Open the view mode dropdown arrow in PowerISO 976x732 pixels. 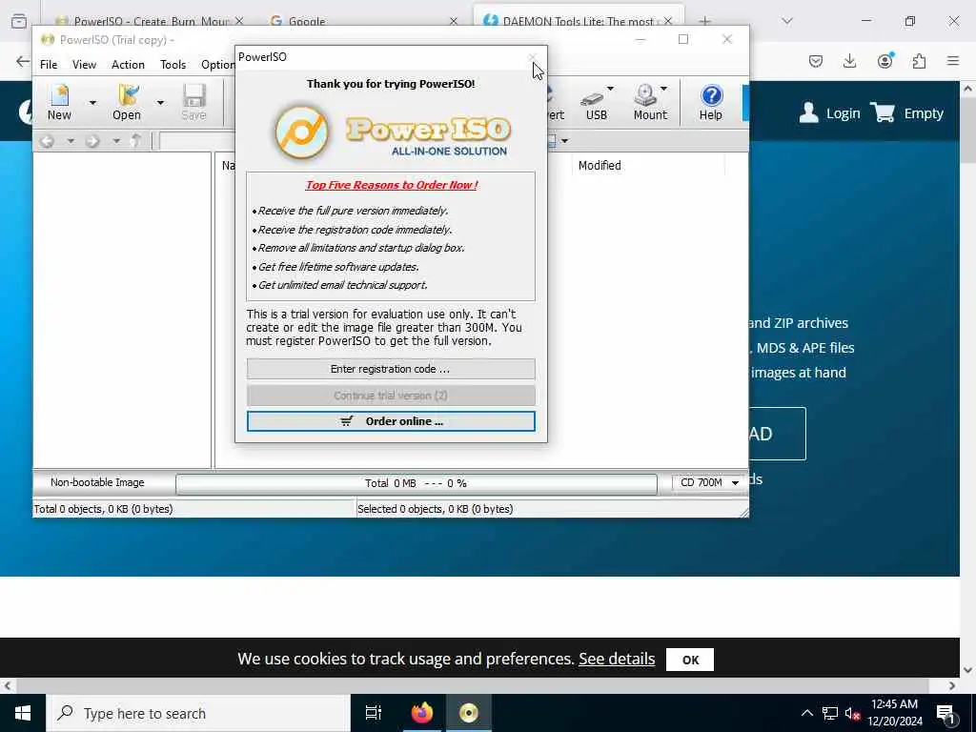[564, 141]
